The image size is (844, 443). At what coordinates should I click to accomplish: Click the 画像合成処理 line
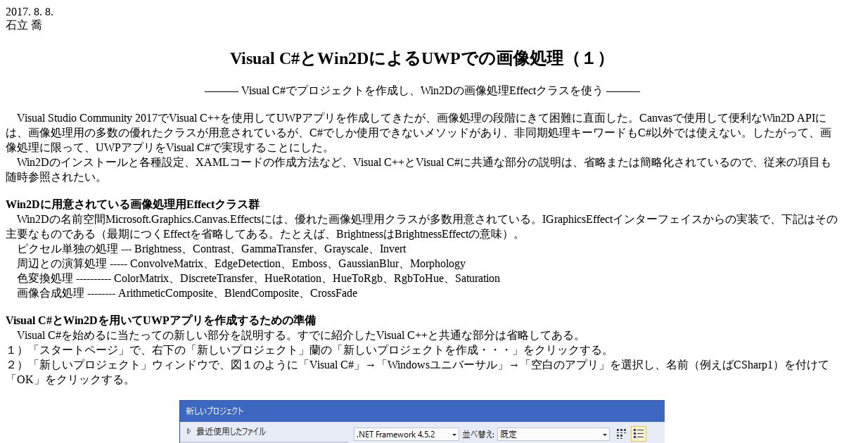coord(187,293)
